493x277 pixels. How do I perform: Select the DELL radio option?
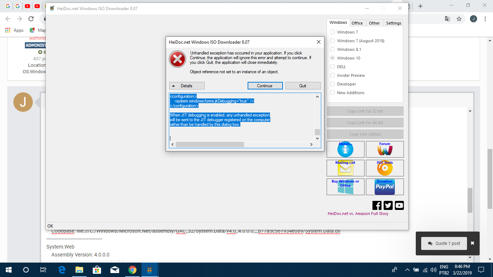coord(338,67)
